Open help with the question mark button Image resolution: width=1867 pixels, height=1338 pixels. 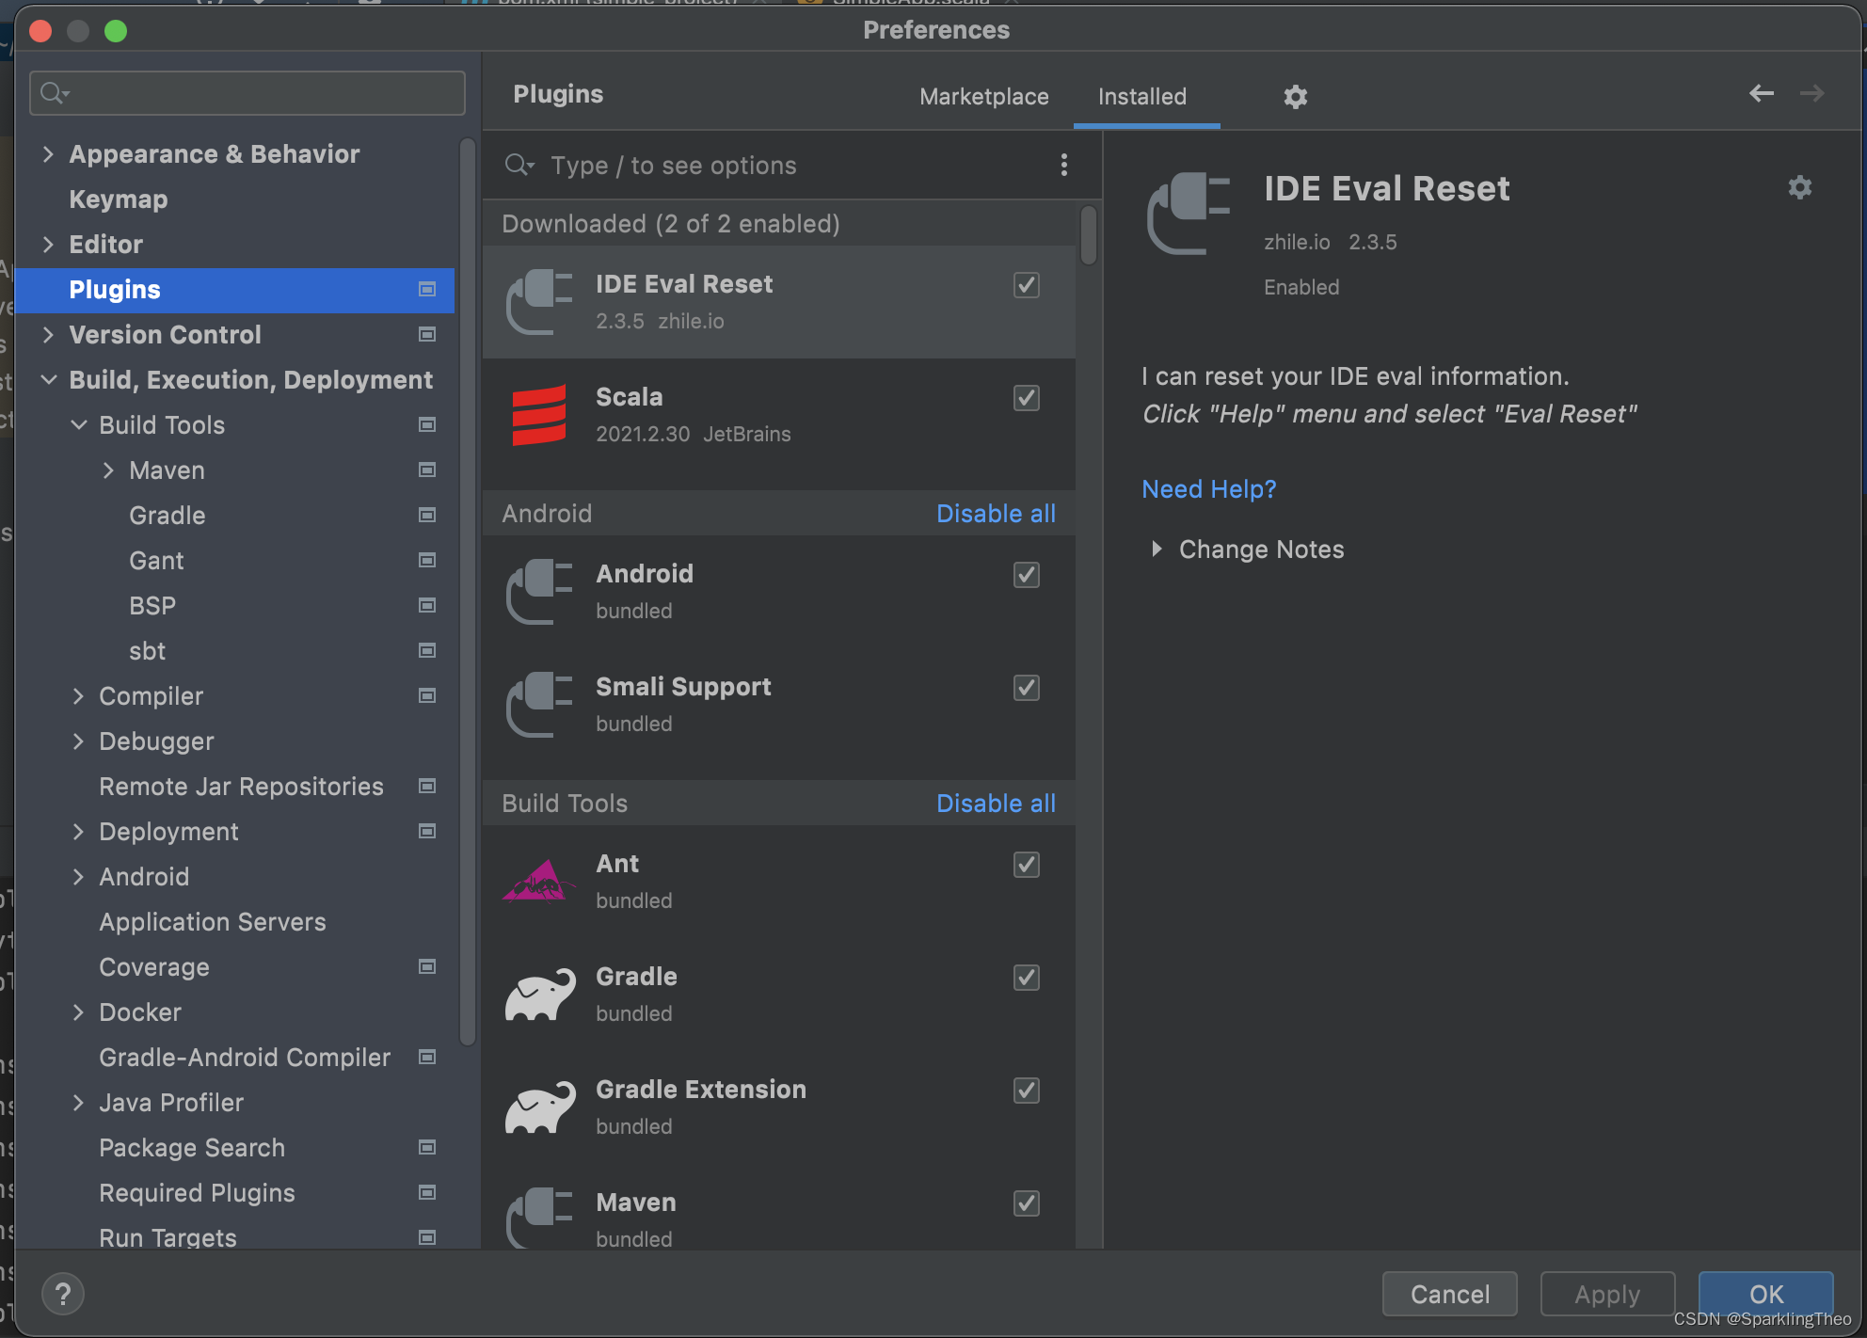63,1294
